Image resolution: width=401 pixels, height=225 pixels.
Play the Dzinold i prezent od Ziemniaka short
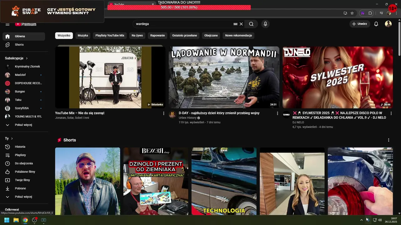pos(156,181)
